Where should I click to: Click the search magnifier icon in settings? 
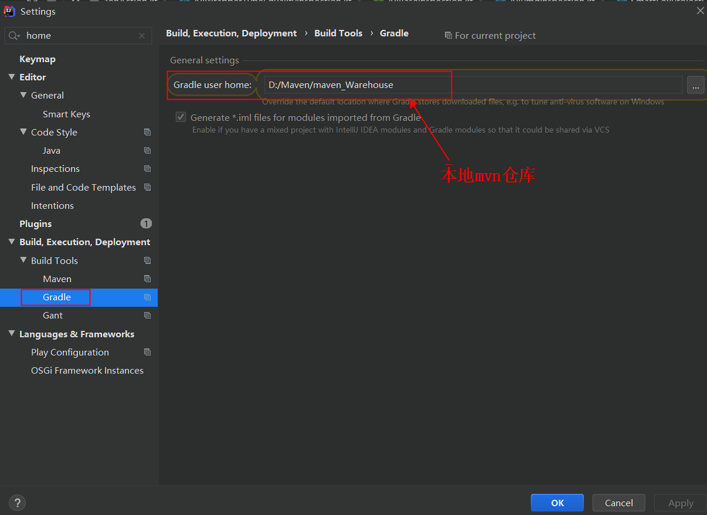12,36
